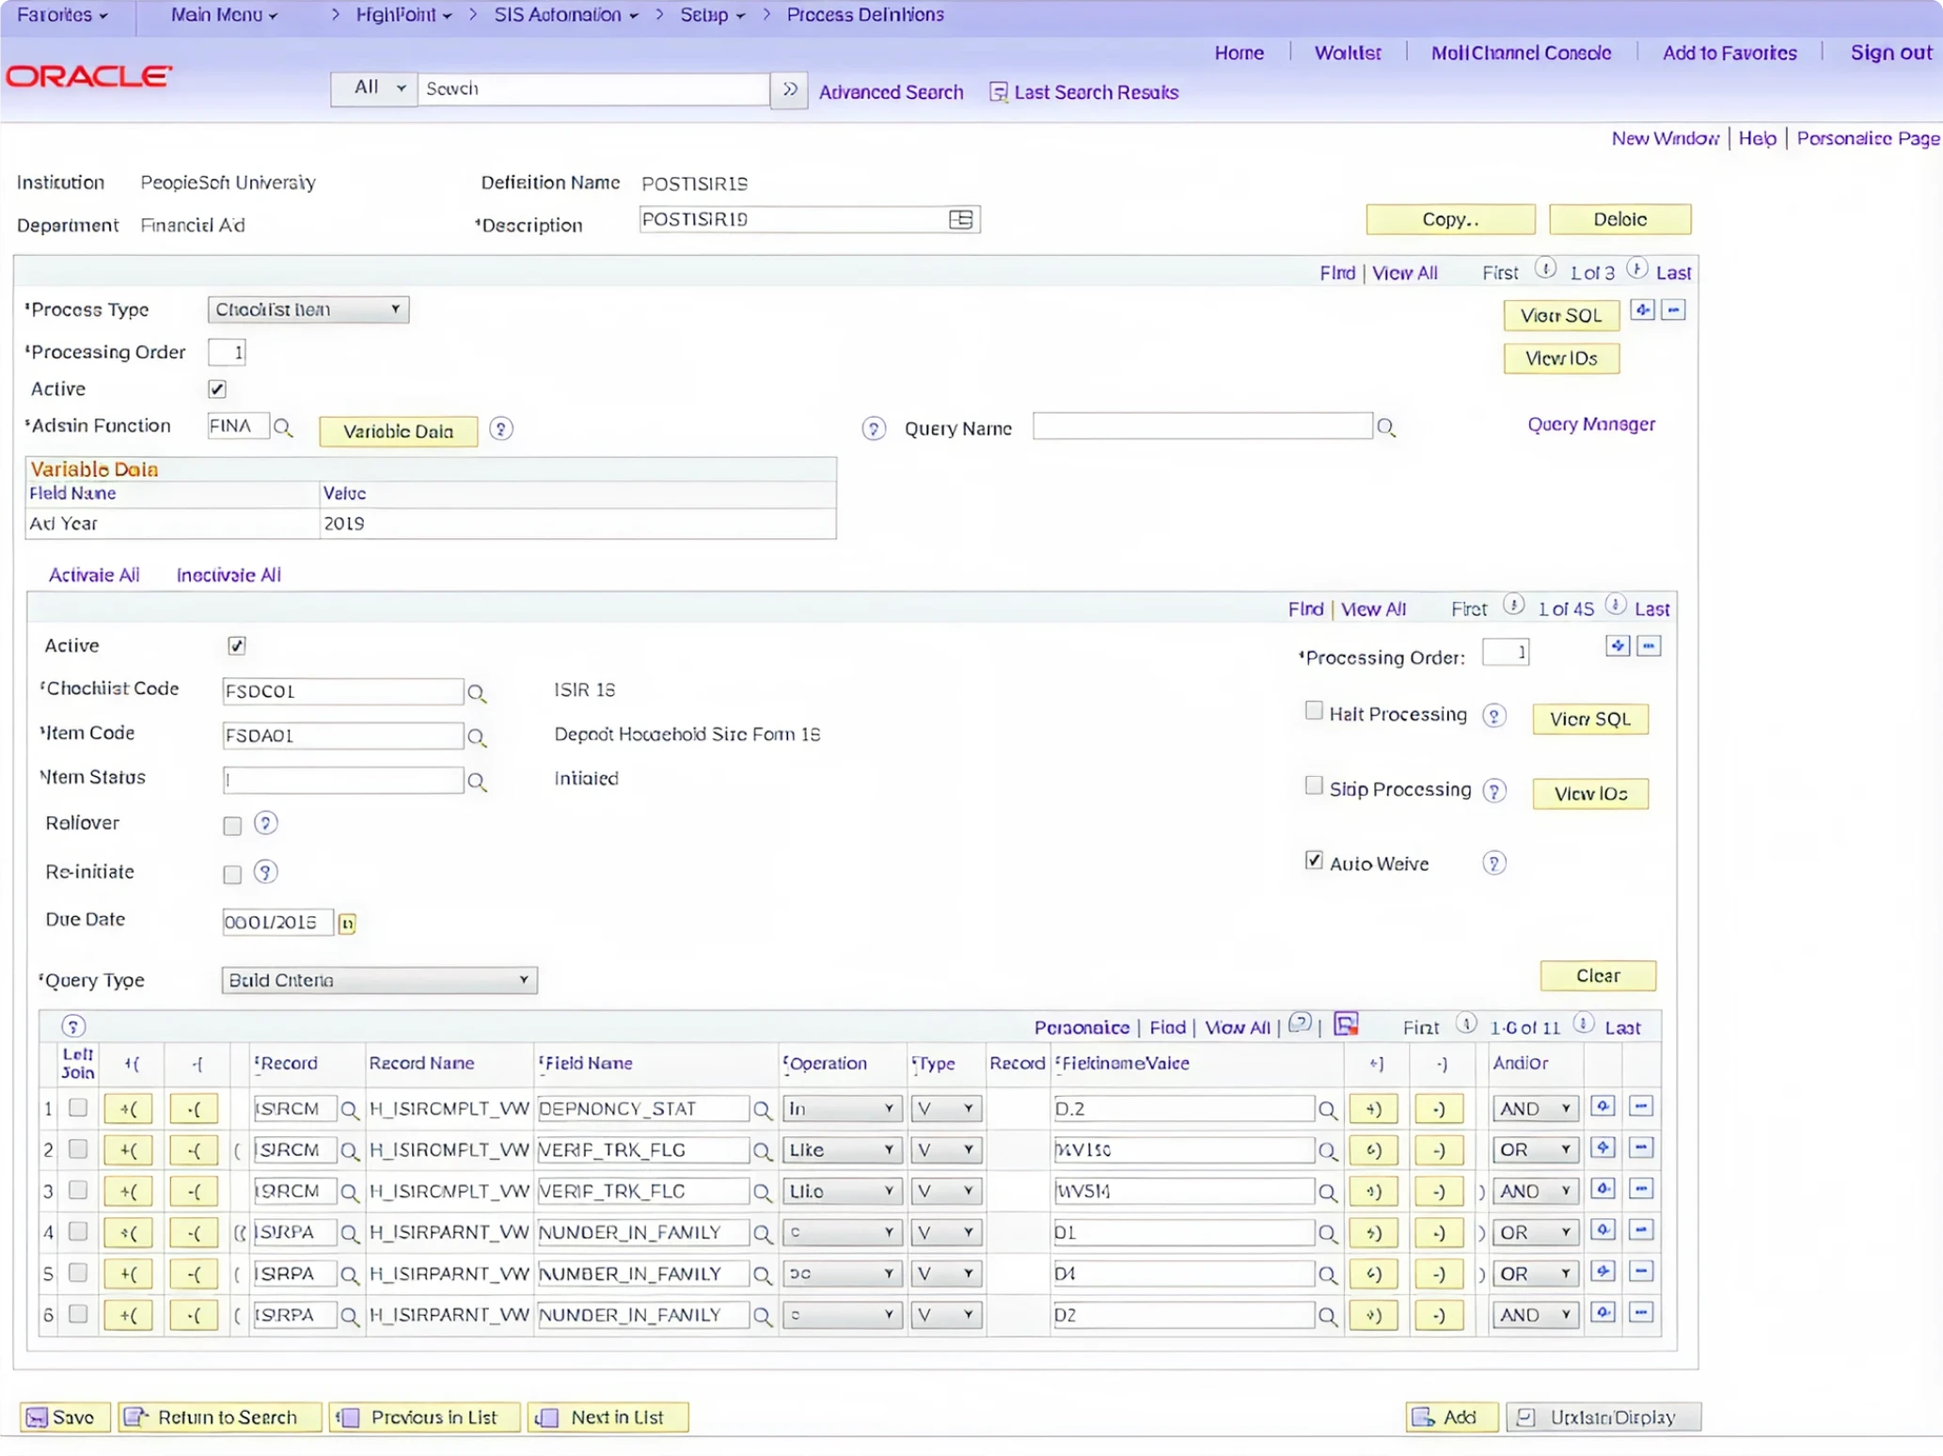Download the criteria grid to Excel

(1347, 1024)
